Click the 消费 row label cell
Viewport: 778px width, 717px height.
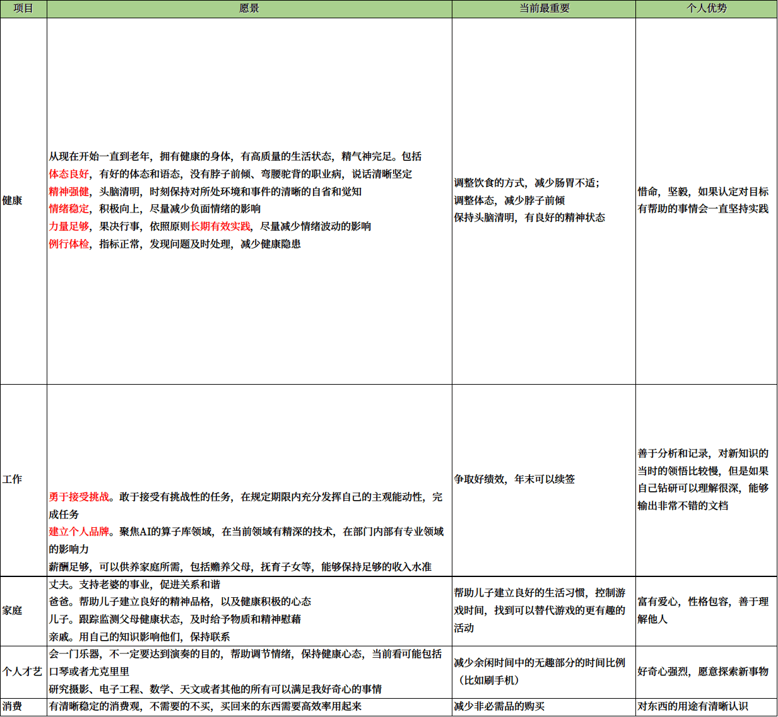point(23,706)
